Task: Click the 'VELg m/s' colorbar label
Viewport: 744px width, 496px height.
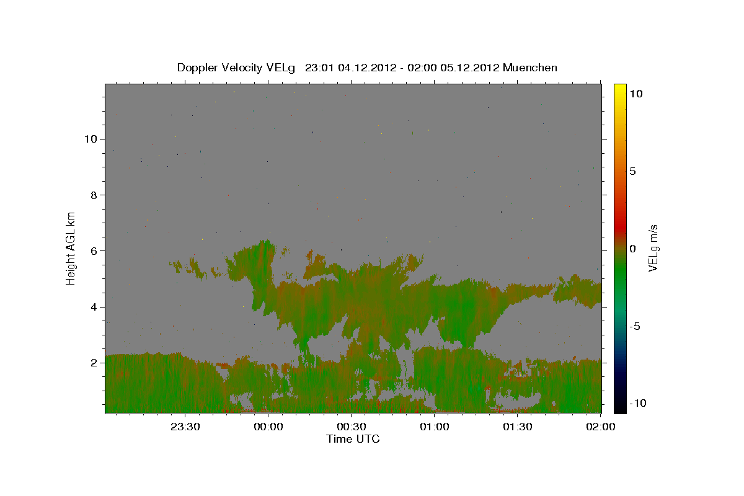Action: [653, 248]
